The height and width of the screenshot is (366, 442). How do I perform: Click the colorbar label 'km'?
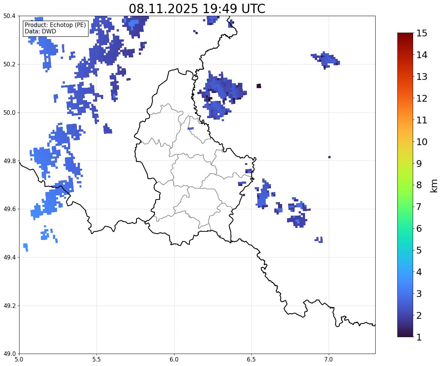[x=434, y=186]
